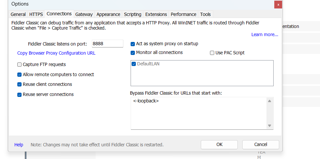The image size is (320, 159).
Task: Copy Browser Proxy Configuration URL link
Action: pos(56,53)
